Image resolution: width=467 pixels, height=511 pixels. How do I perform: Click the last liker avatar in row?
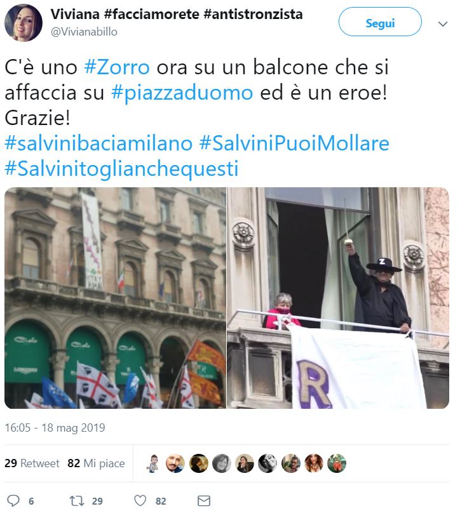pos(337,463)
